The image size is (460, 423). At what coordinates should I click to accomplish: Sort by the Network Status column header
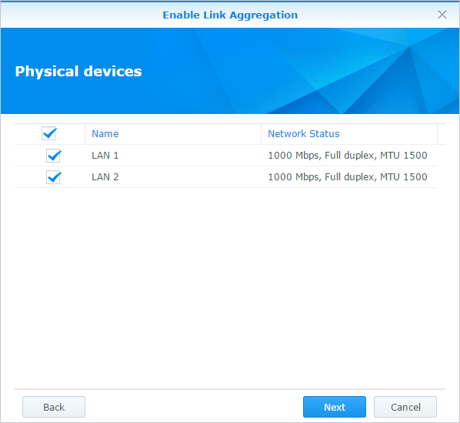click(349, 134)
